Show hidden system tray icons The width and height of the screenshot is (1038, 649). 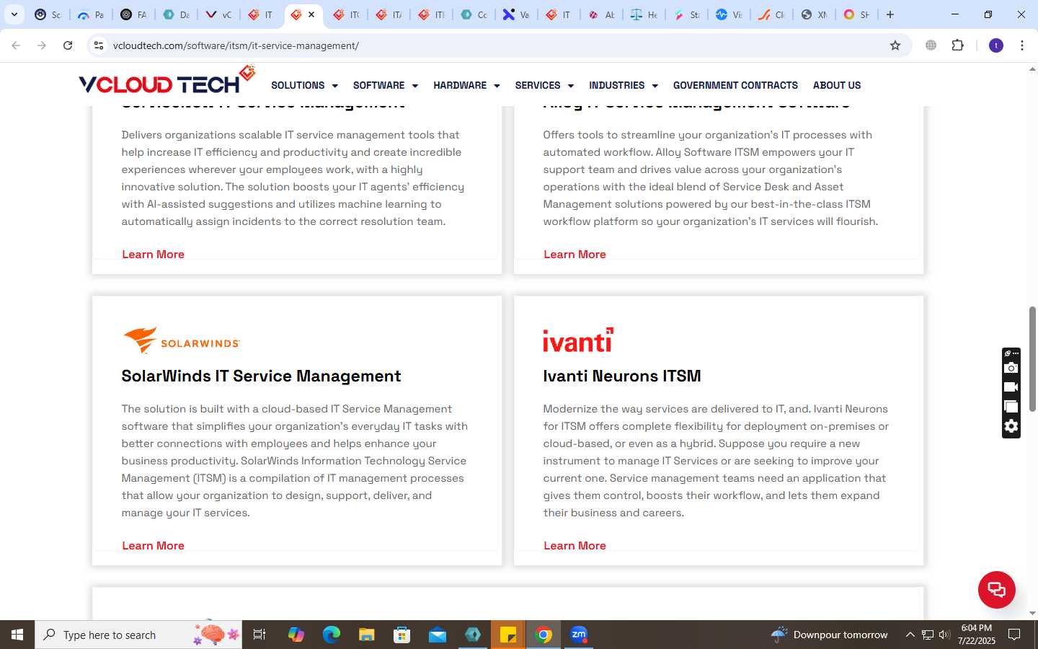[x=910, y=635]
